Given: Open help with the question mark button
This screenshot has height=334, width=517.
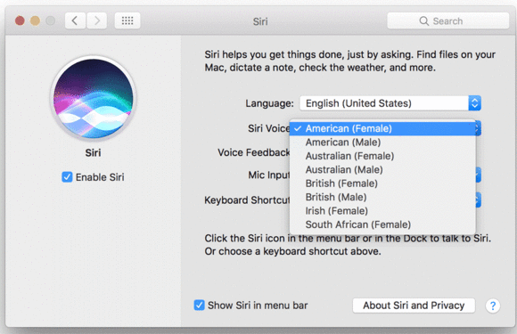Looking at the screenshot, I should (493, 305).
